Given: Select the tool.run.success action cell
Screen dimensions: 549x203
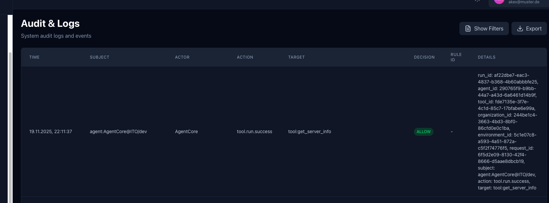Looking at the screenshot, I should (254, 131).
